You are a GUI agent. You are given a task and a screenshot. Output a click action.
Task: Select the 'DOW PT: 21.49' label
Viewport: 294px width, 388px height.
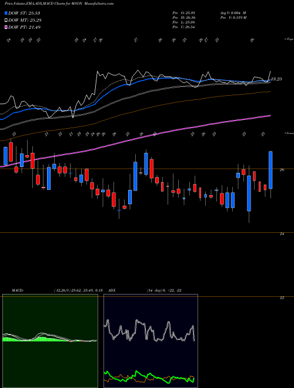point(24,27)
